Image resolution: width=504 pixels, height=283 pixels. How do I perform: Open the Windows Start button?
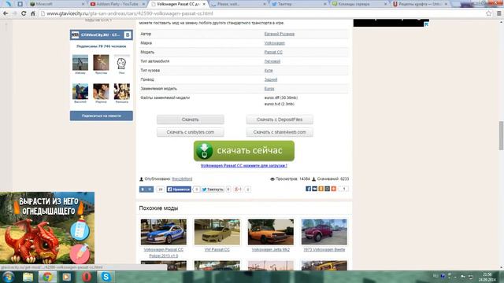pyautogui.click(x=8, y=277)
